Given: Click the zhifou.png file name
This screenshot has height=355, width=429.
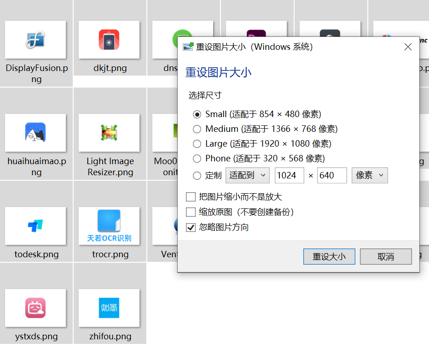Looking at the screenshot, I should click(110, 337).
